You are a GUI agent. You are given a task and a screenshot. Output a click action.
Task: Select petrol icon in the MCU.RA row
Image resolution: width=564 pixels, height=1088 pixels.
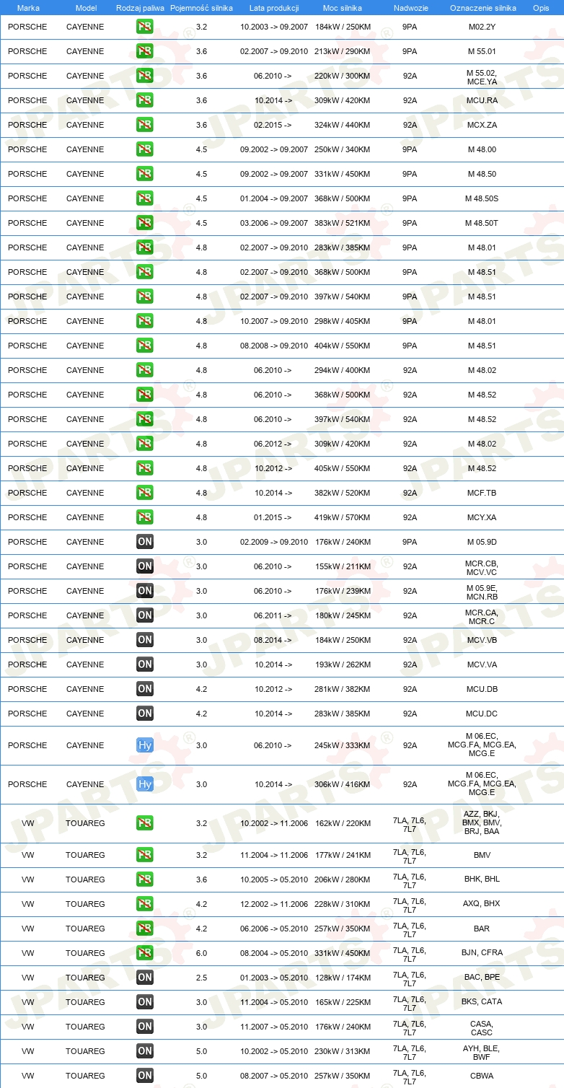click(x=144, y=100)
